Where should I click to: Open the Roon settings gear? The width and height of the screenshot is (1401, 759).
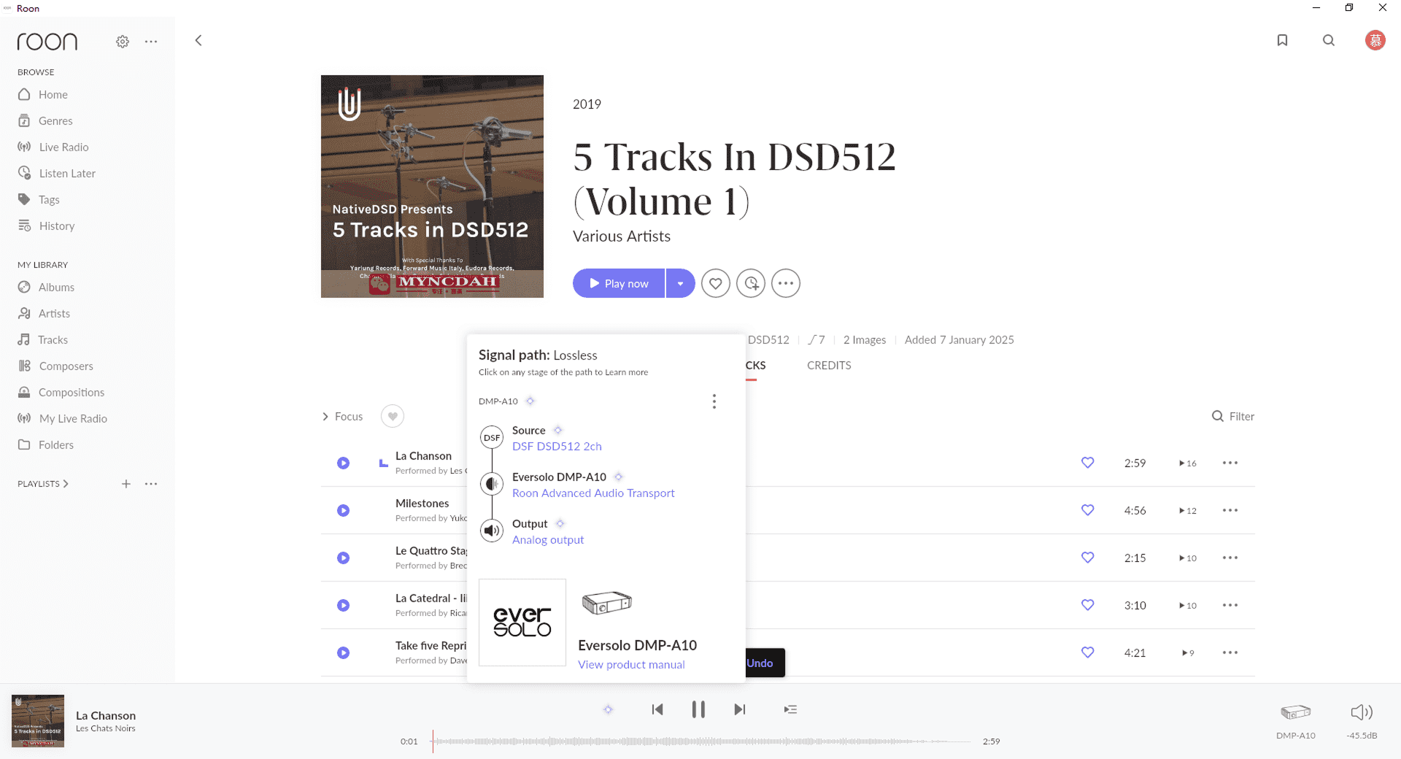[123, 42]
